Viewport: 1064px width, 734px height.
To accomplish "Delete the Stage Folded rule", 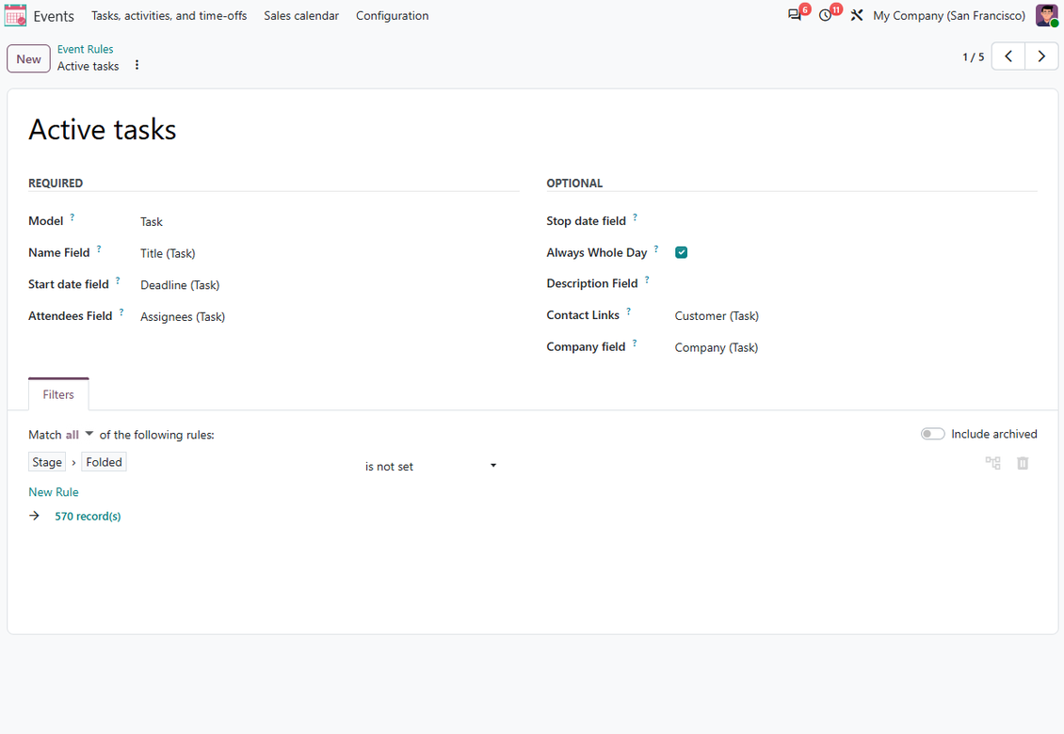I will click(1023, 463).
